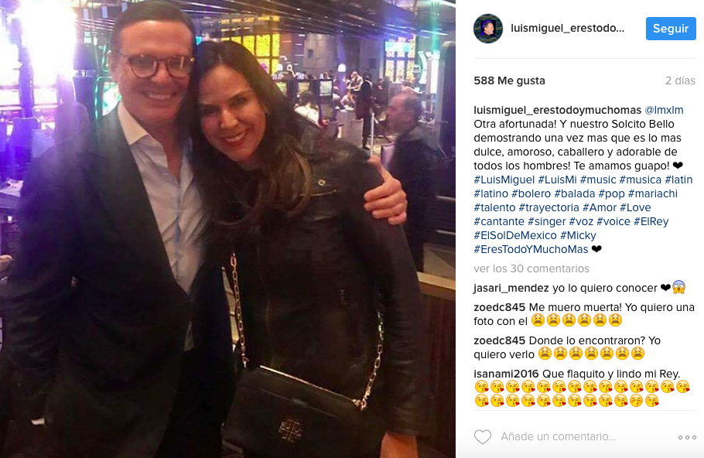Open the #ElSolDeMexico hashtag
This screenshot has height=458, width=704.
(515, 235)
